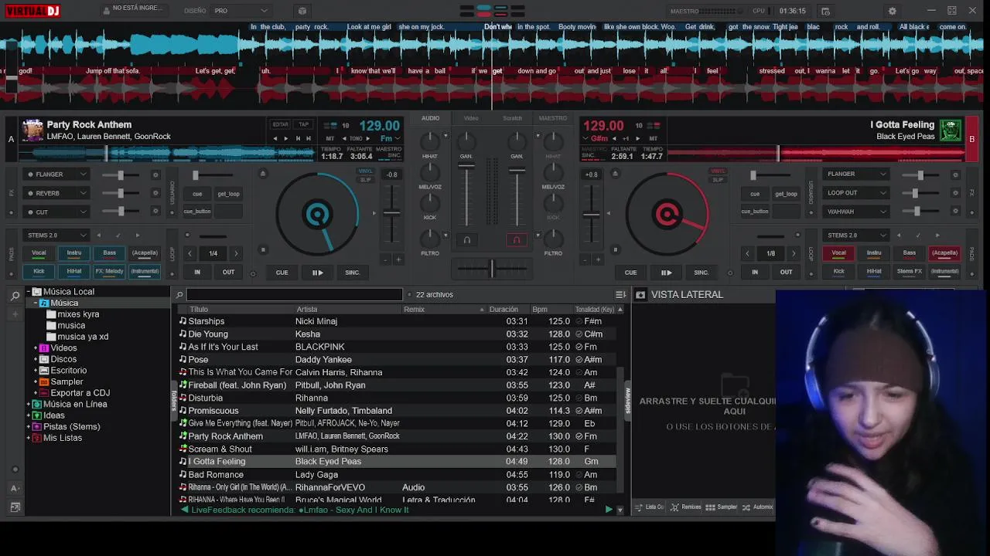Collapse the Música Local tree node
This screenshot has height=556, width=990.
[x=28, y=292]
